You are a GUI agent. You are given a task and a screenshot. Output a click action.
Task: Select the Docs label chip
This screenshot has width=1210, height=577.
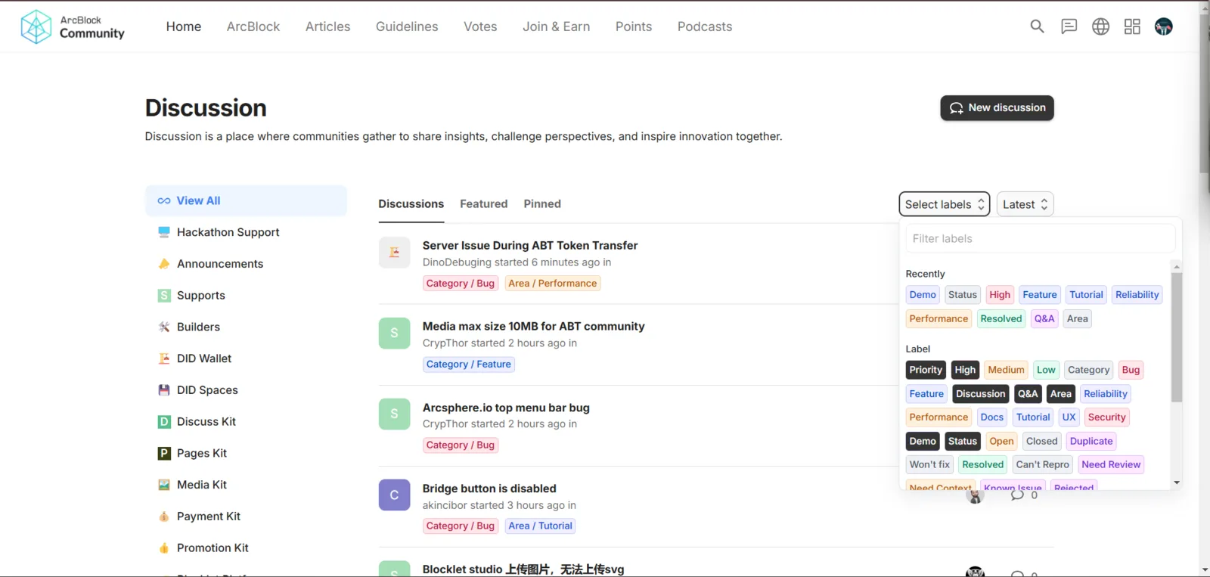click(992, 417)
